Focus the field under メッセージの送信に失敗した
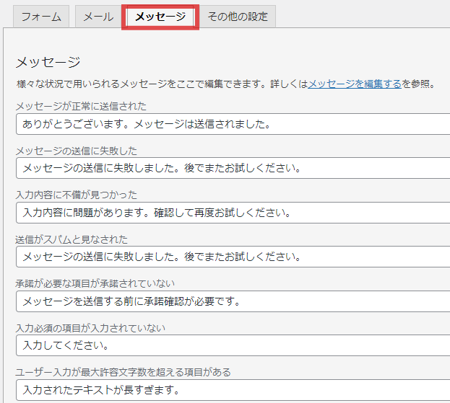Screen dimensions: 450x403 [x=233, y=168]
